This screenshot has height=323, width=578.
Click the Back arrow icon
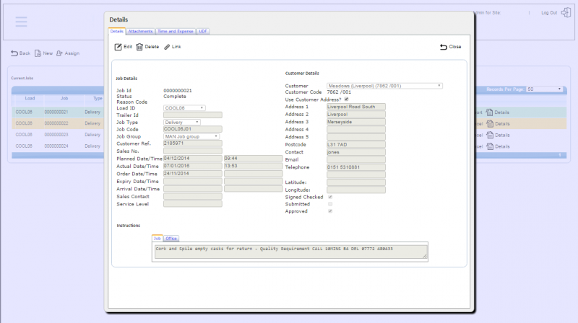(x=14, y=53)
